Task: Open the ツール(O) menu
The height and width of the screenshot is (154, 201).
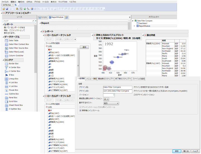Action: click(x=46, y=2)
